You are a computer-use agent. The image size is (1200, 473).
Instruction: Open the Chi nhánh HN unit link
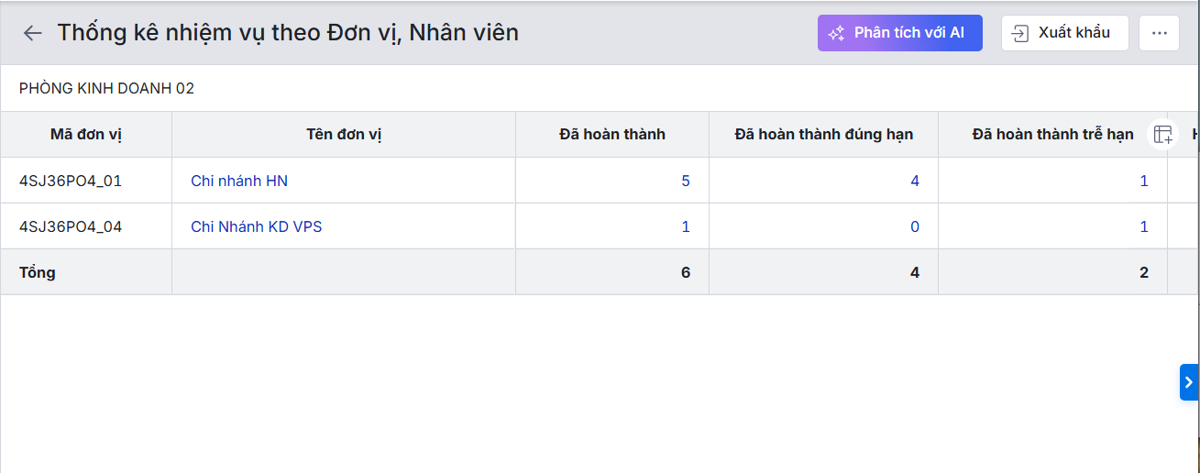(x=239, y=181)
